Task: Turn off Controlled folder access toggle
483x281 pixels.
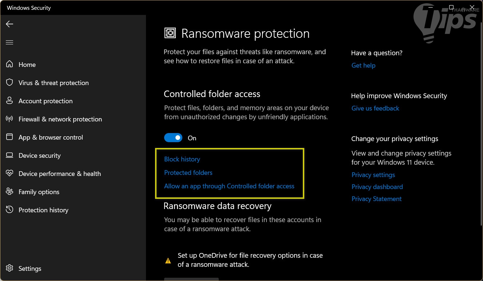Action: [173, 138]
